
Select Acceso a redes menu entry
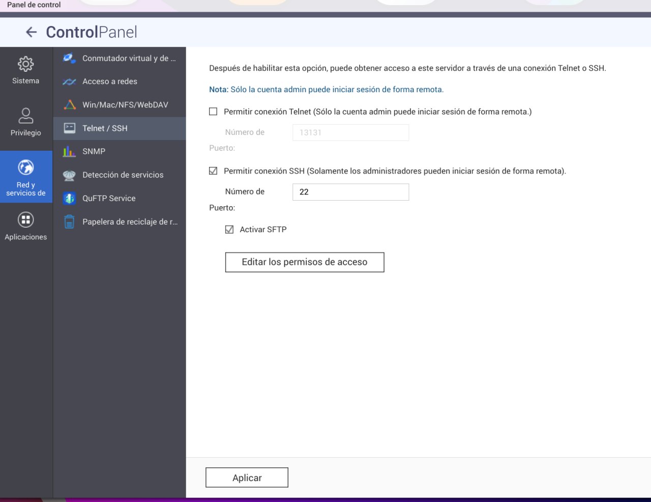120,81
